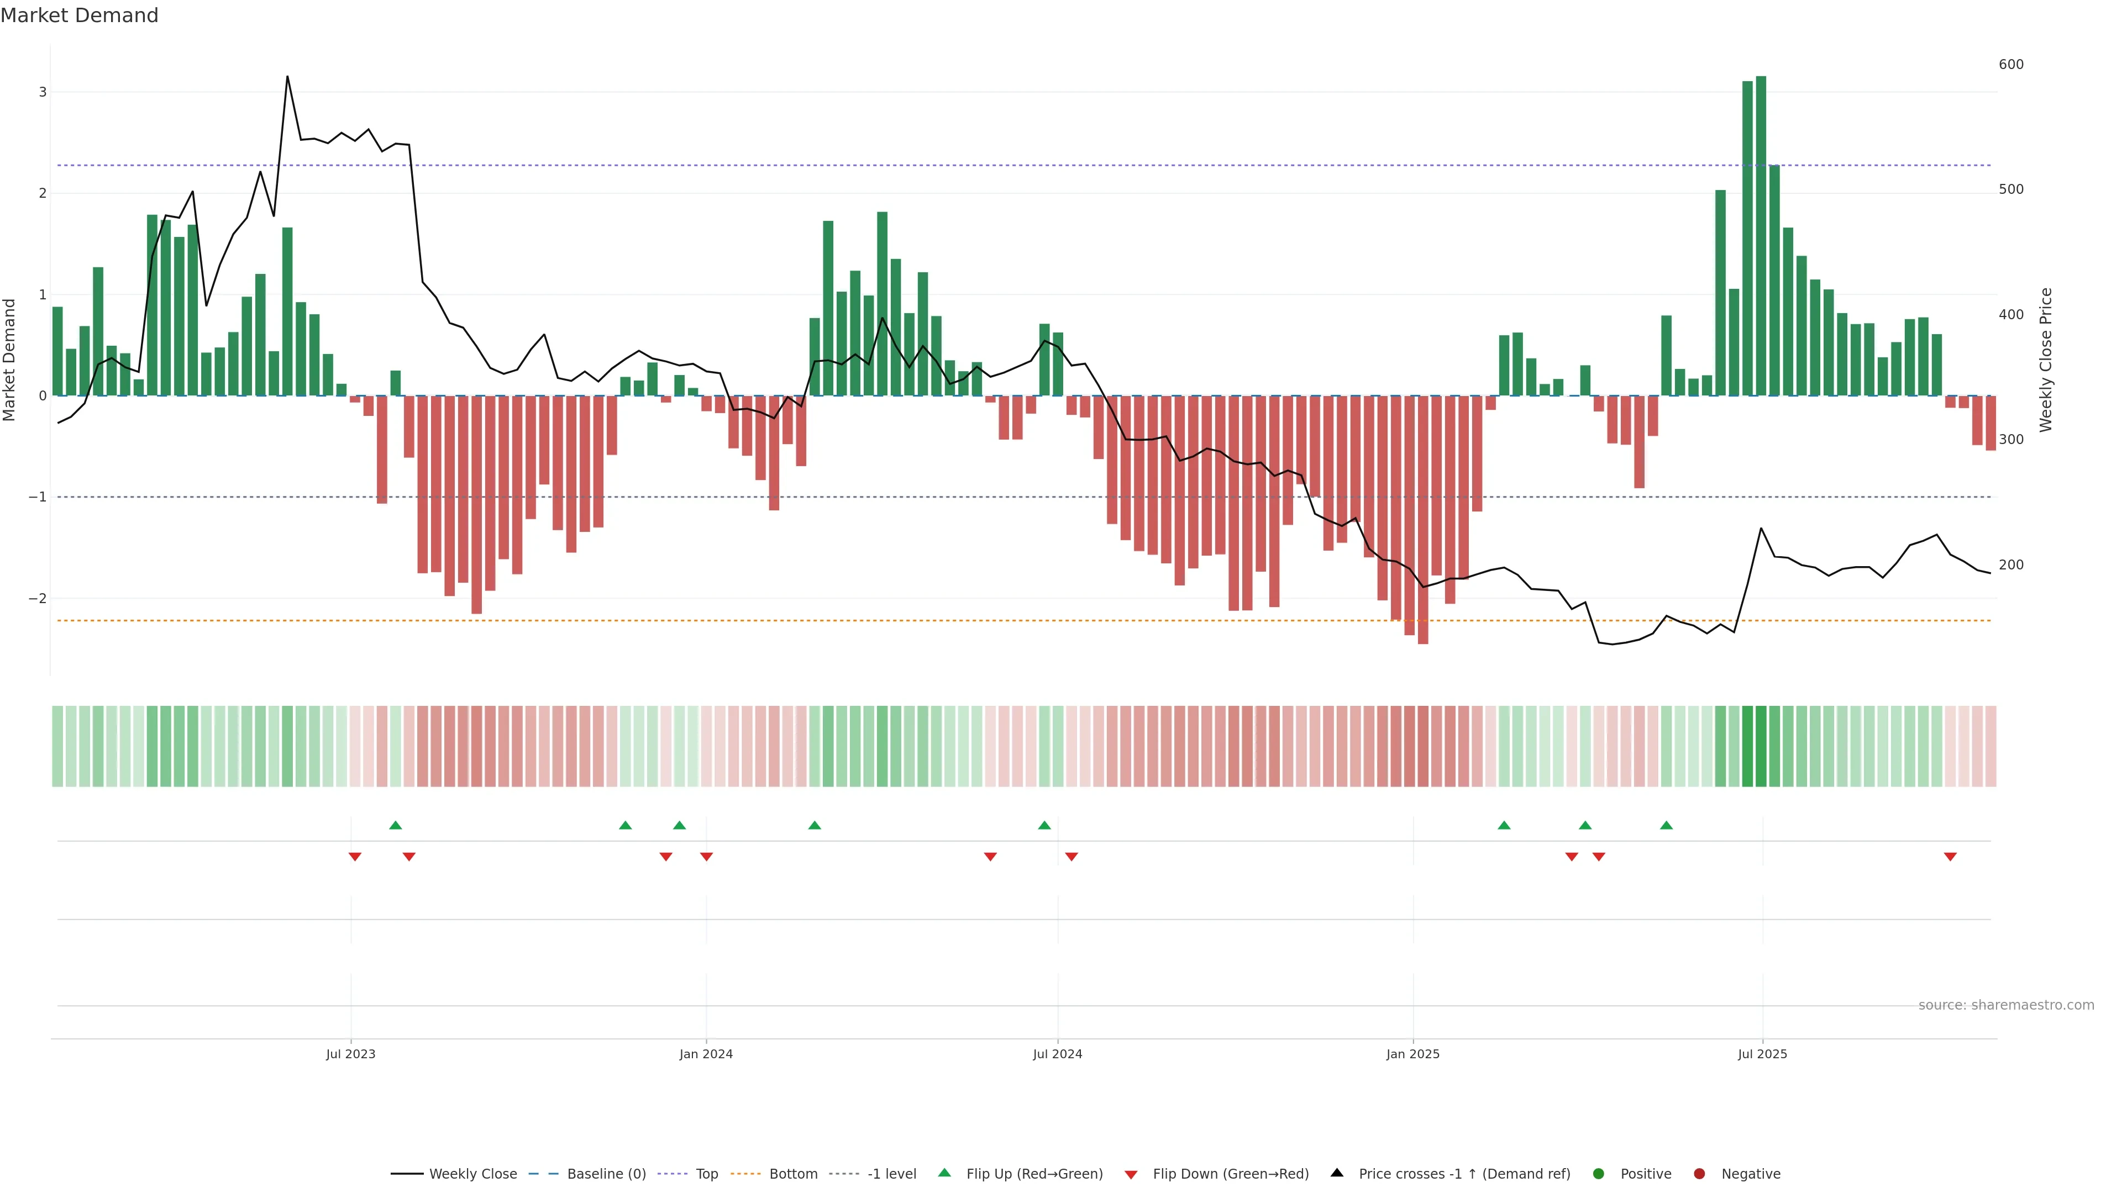Click the first green flip-up marker

(x=396, y=825)
